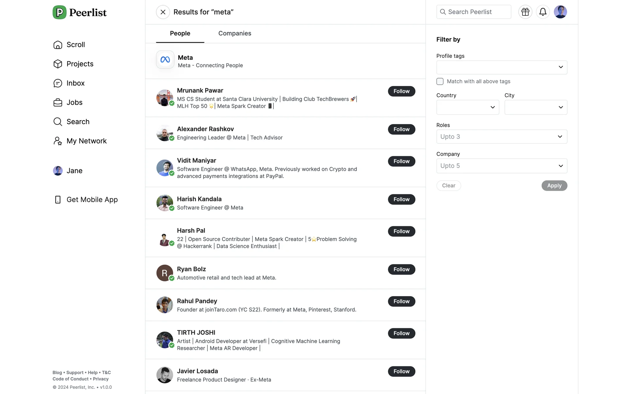Select the People tab
This screenshot has width=631, height=394.
point(180,33)
